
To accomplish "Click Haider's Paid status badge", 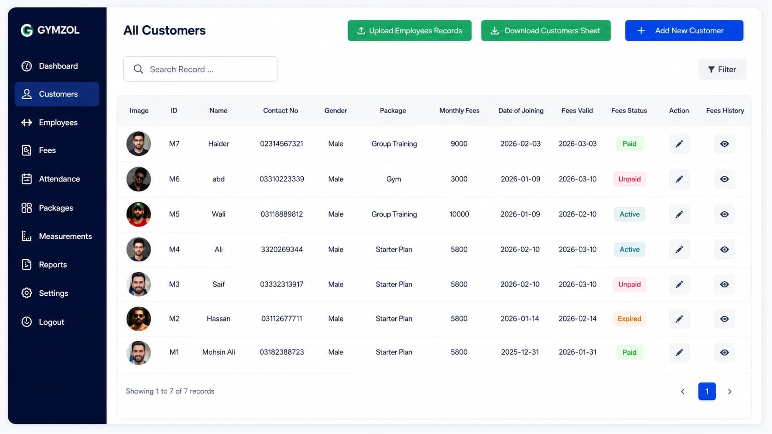I will (x=629, y=144).
